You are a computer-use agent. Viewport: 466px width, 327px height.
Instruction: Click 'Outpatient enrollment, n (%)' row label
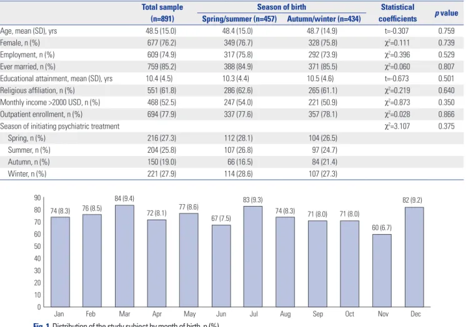pos(41,114)
